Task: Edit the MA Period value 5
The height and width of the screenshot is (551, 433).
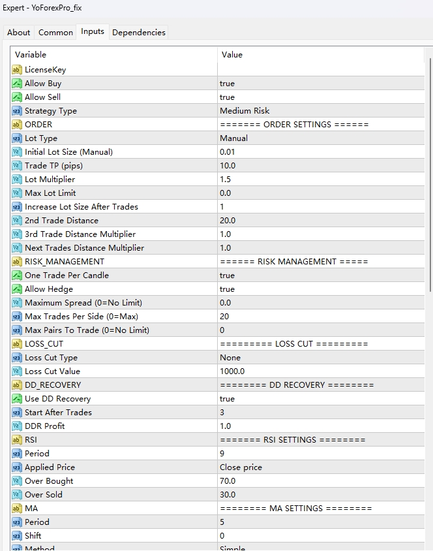Action: coord(321,522)
